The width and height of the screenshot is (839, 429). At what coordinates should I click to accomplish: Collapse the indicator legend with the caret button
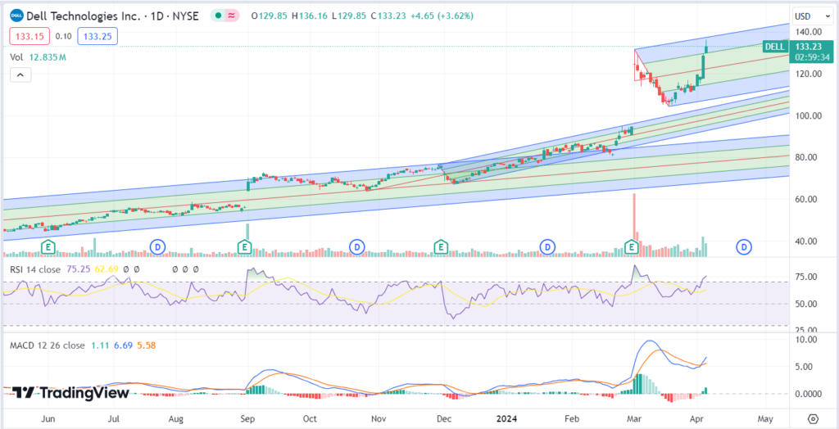(x=20, y=75)
